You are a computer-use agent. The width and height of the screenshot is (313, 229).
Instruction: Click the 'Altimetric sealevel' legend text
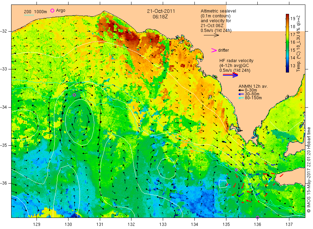tap(218, 11)
